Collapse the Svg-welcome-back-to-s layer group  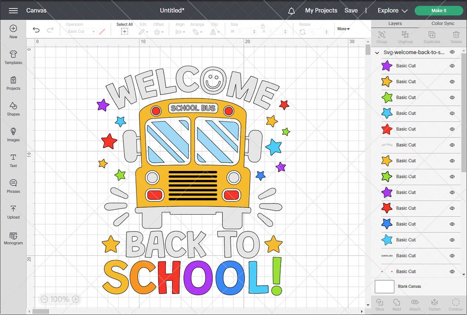coord(376,52)
